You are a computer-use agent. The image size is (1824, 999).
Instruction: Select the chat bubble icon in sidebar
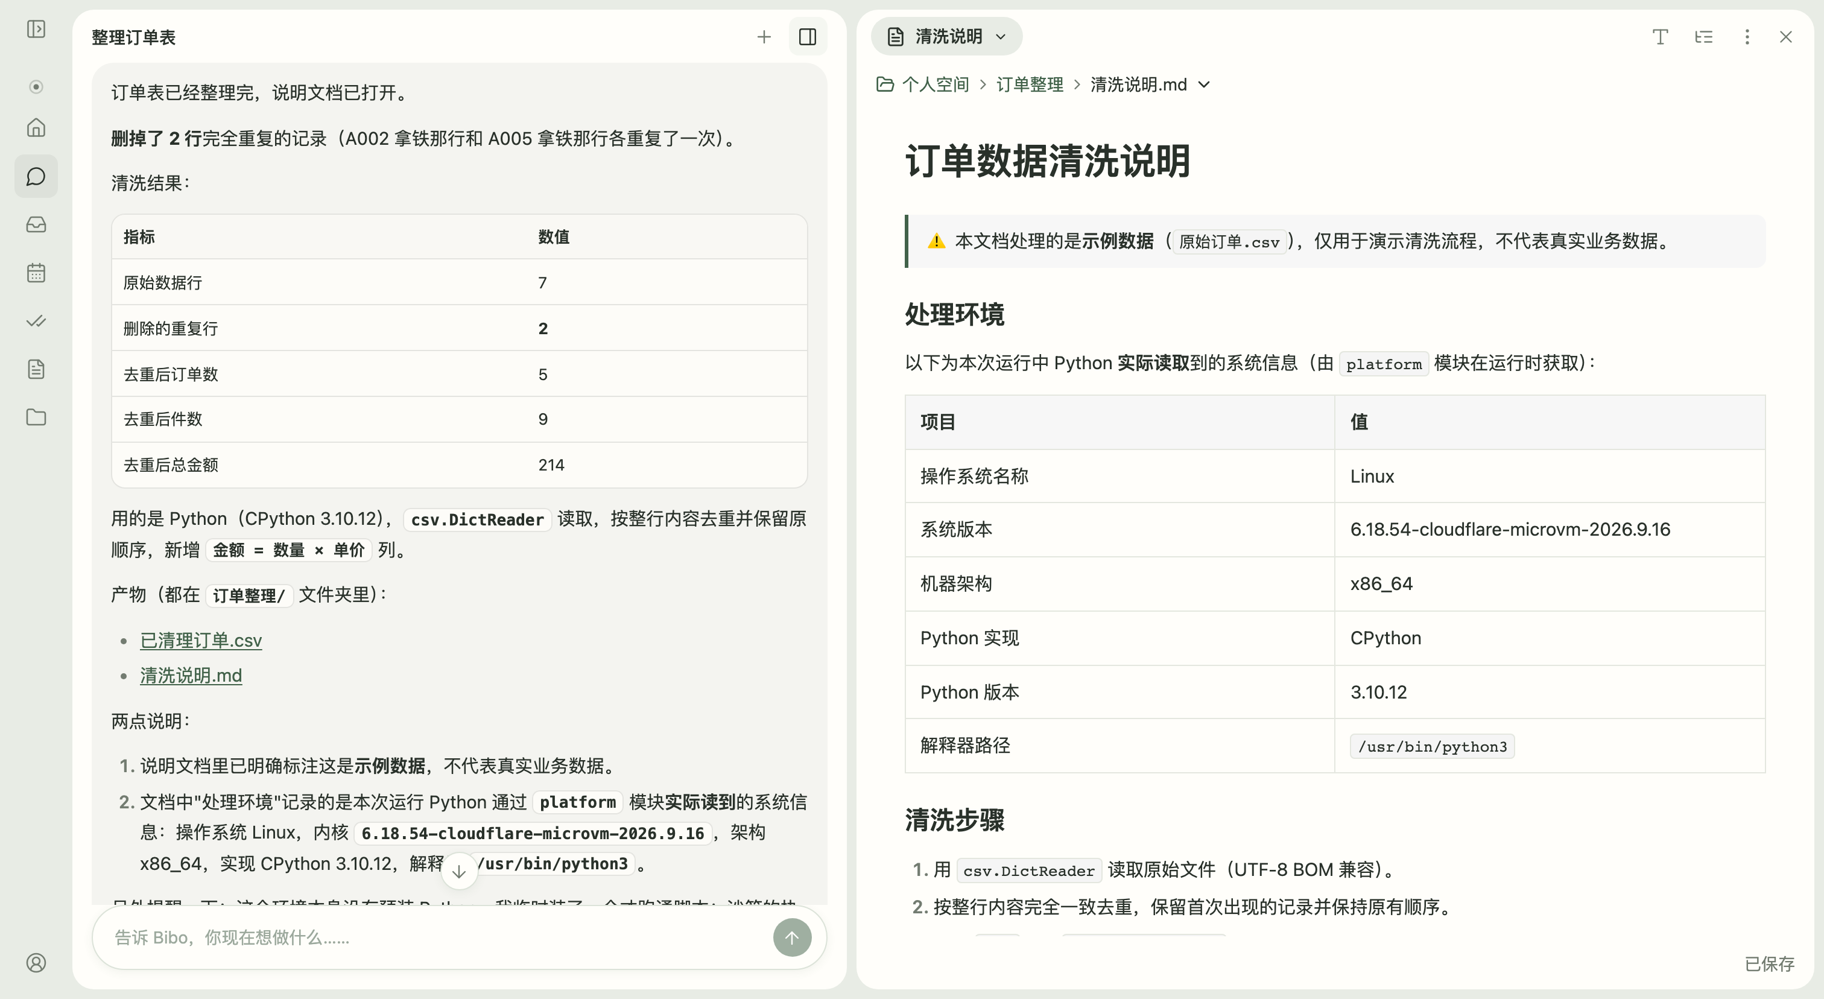click(36, 176)
